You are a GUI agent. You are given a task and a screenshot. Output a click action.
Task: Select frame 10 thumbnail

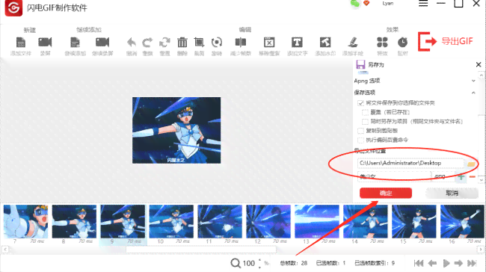click(x=171, y=221)
